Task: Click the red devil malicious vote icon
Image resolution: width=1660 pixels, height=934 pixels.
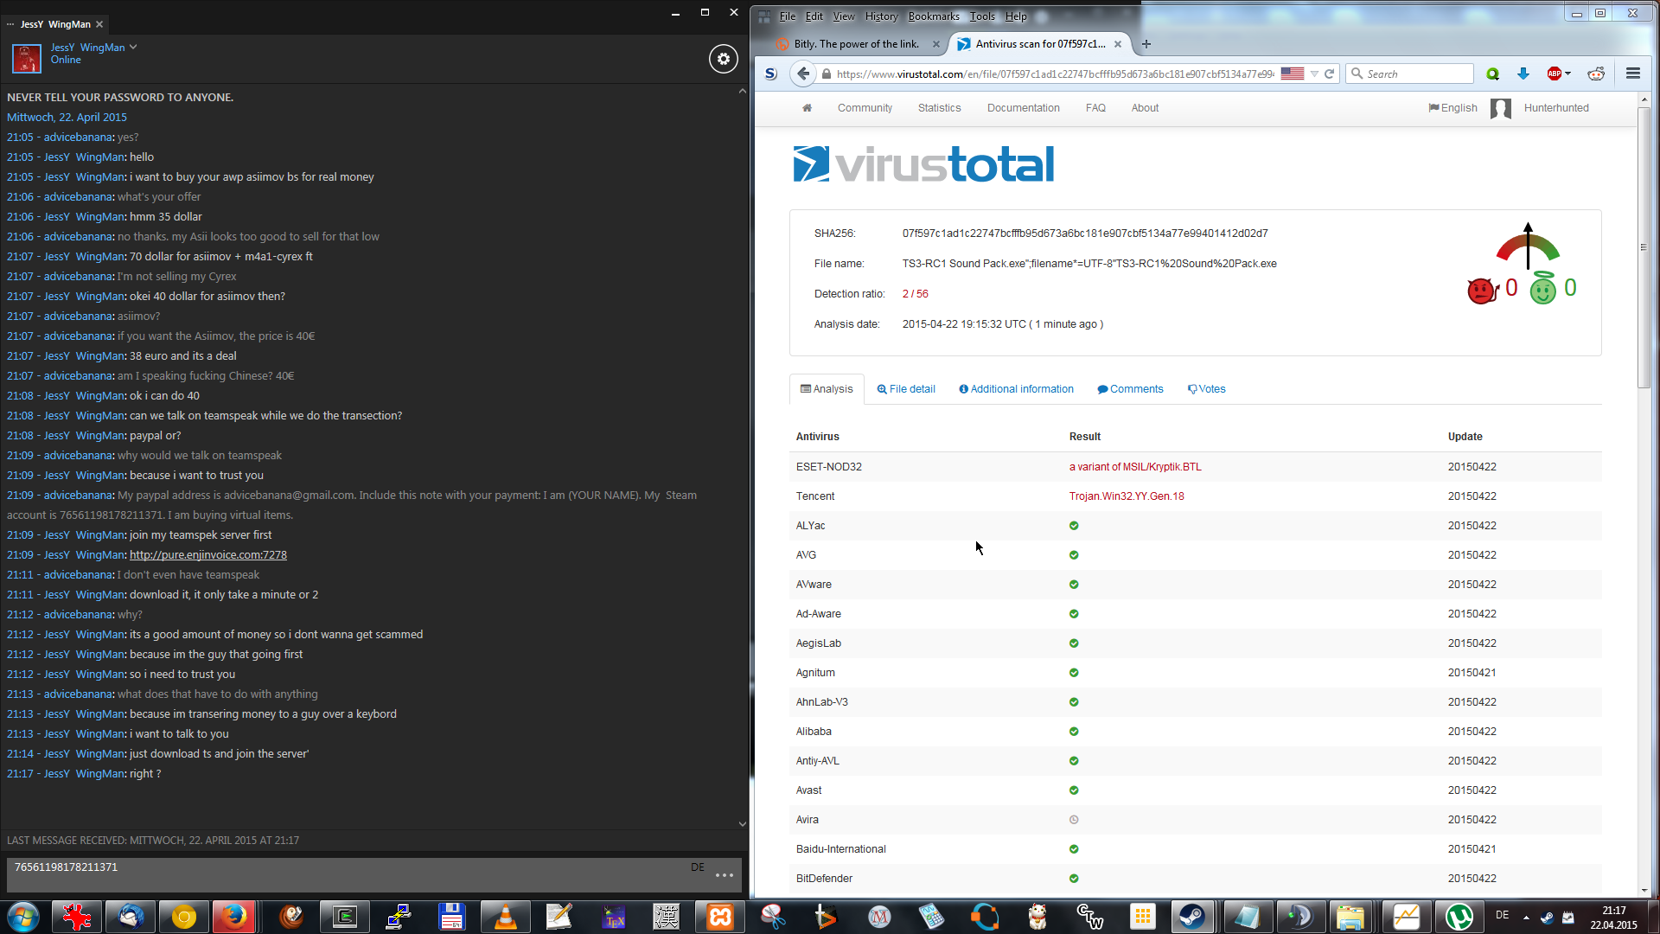Action: [x=1482, y=290]
